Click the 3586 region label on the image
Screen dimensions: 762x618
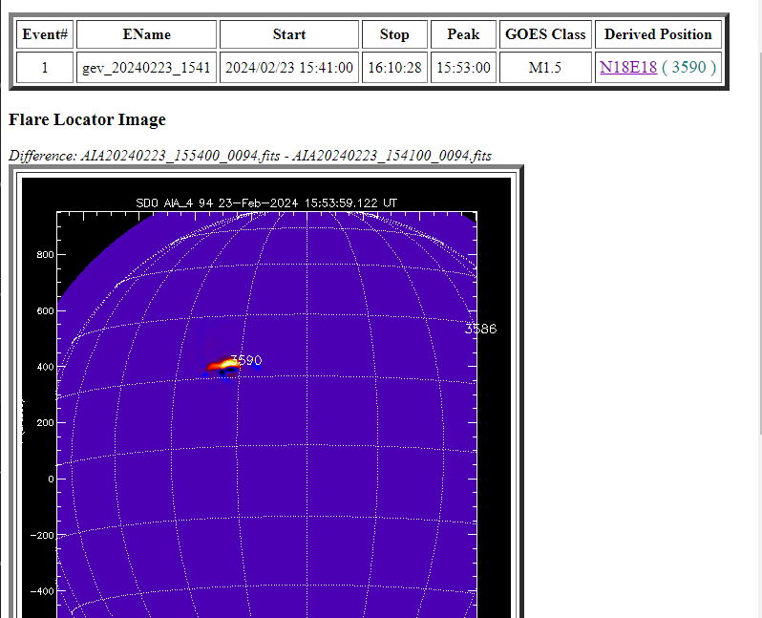click(480, 330)
